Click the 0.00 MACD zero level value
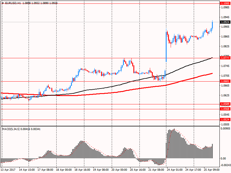Screen dimensions: 231x173 (223, 158)
